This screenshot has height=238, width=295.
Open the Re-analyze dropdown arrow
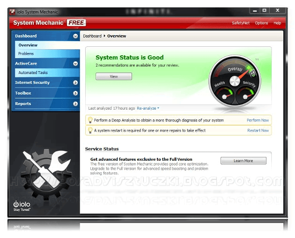pyautogui.click(x=158, y=108)
